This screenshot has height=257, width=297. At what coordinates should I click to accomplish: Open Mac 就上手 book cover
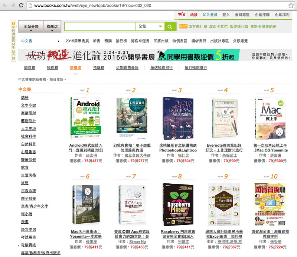point(270,119)
